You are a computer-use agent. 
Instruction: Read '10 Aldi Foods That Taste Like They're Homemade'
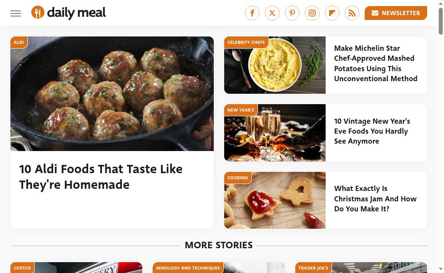(x=101, y=177)
